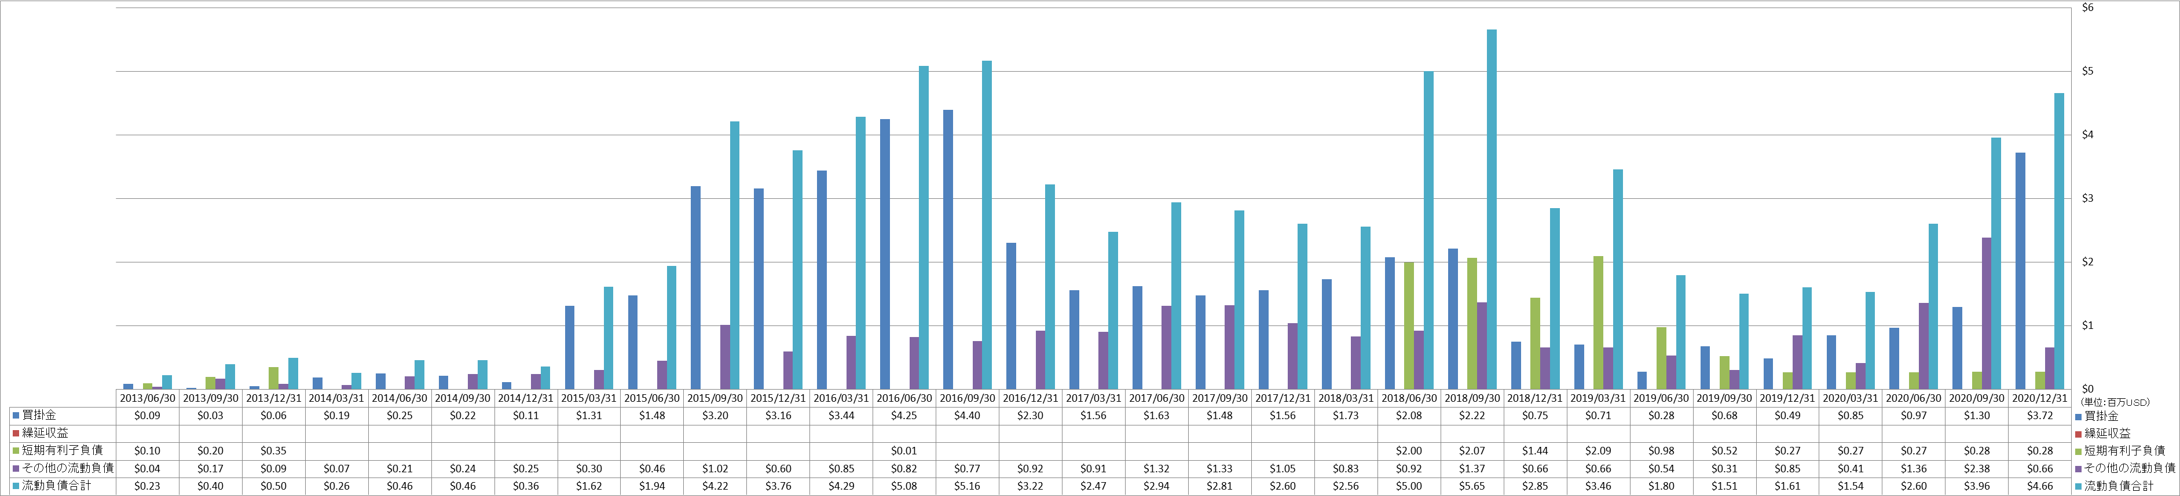Select the 2016/09/30 date column header
This screenshot has height=496, width=2180.
point(968,398)
